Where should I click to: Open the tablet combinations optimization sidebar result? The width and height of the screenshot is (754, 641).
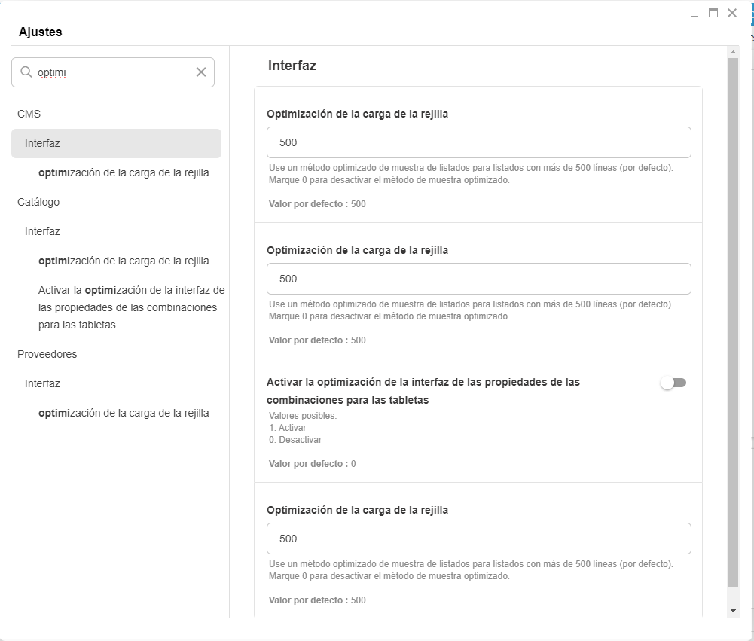coord(131,307)
